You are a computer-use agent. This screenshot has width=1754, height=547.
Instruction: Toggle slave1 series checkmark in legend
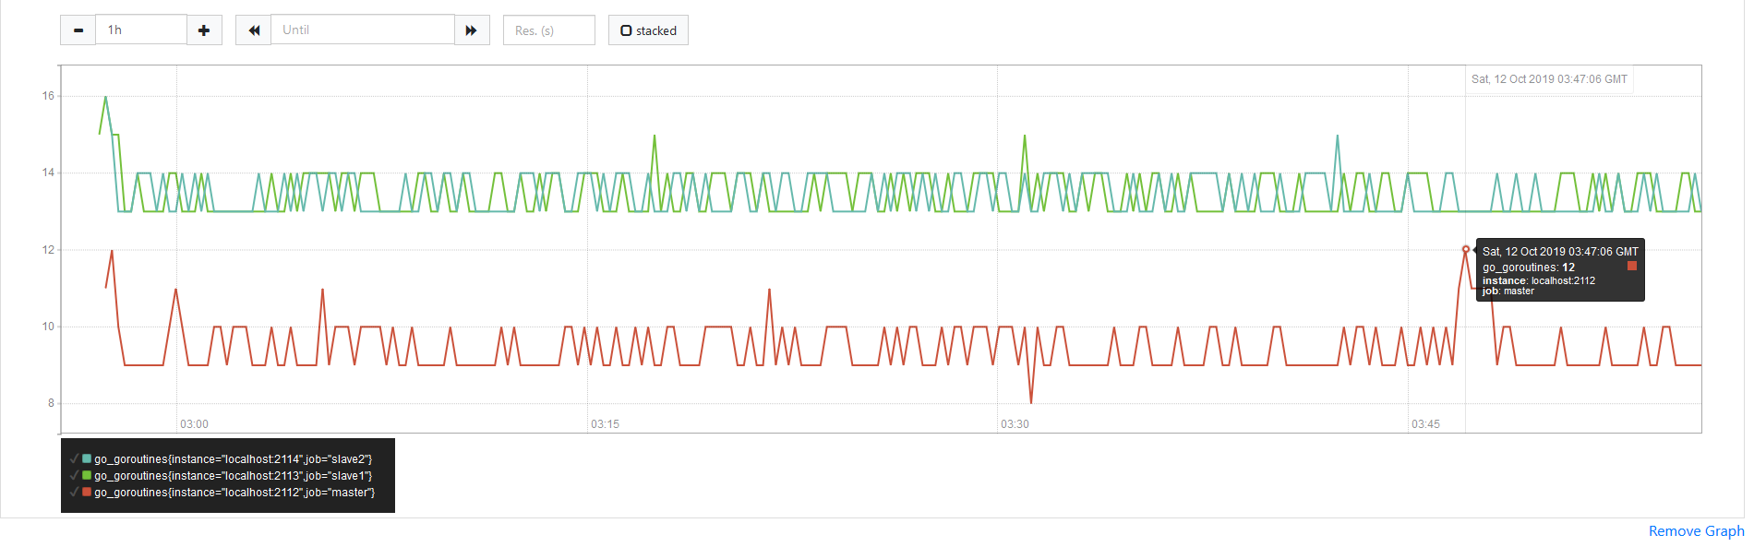click(74, 475)
